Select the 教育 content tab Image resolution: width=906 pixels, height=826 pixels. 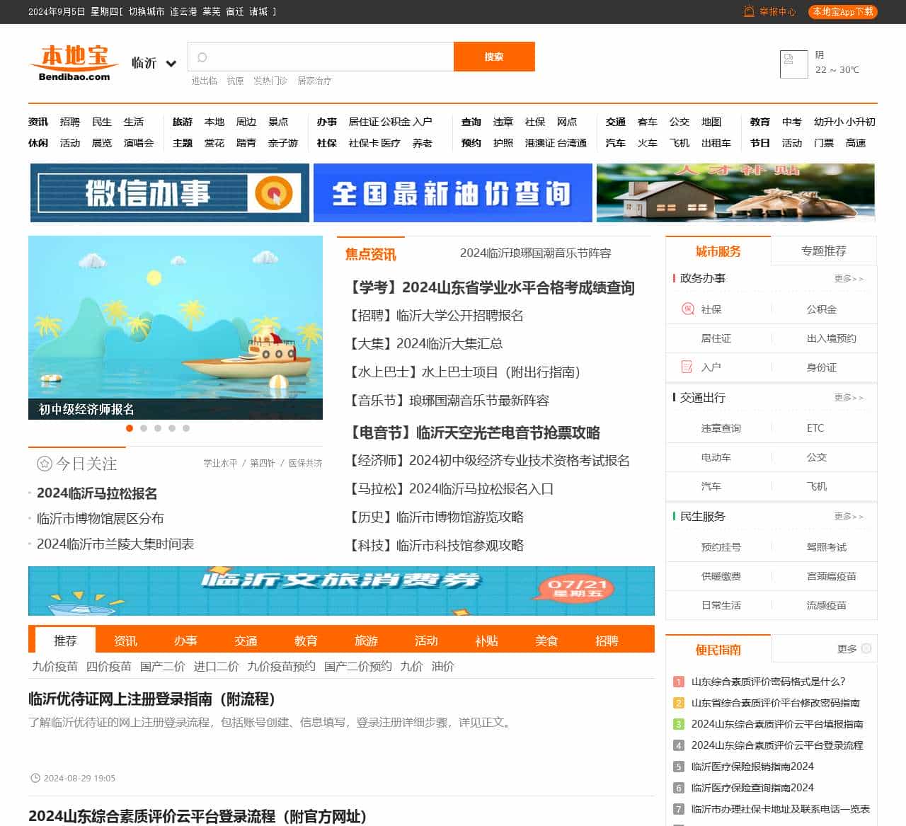(306, 640)
